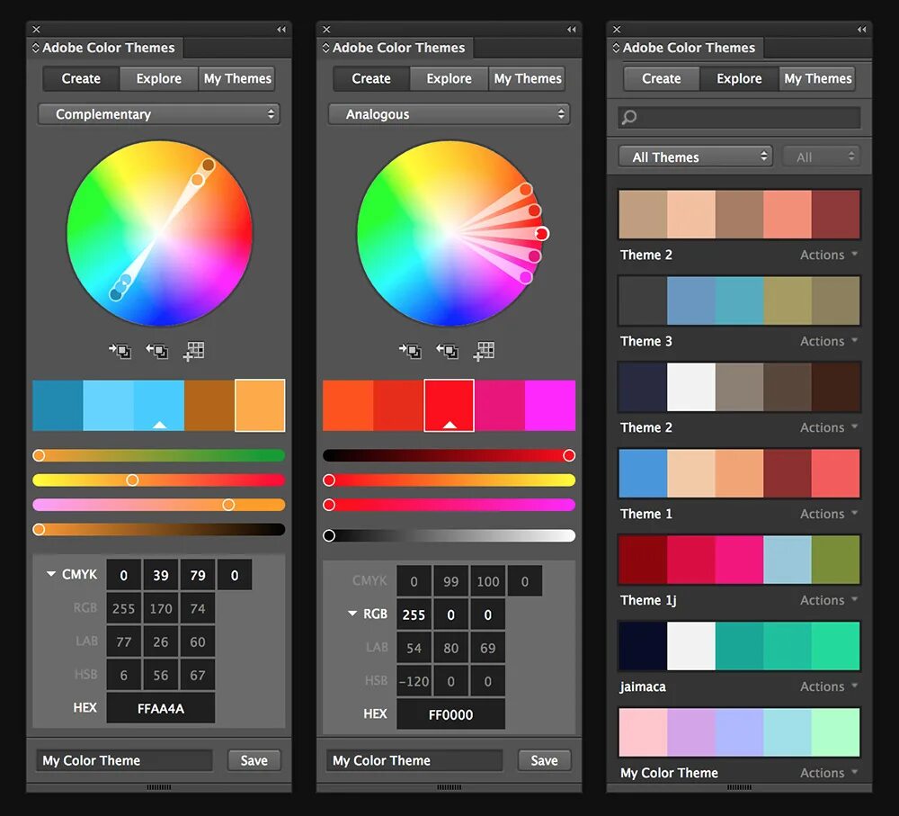
Task: Switch to My Themes tab in Complementary panel
Action: point(237,78)
